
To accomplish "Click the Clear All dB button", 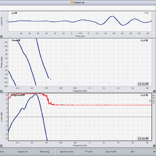I will click(111, 152).
